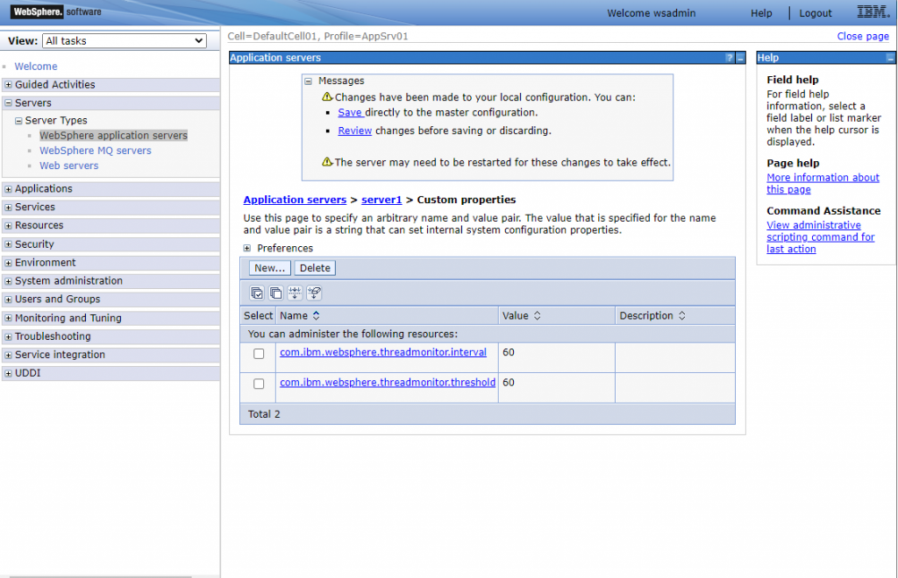Click Welcome wsadmin banner text
The image size is (898, 578).
(x=652, y=13)
